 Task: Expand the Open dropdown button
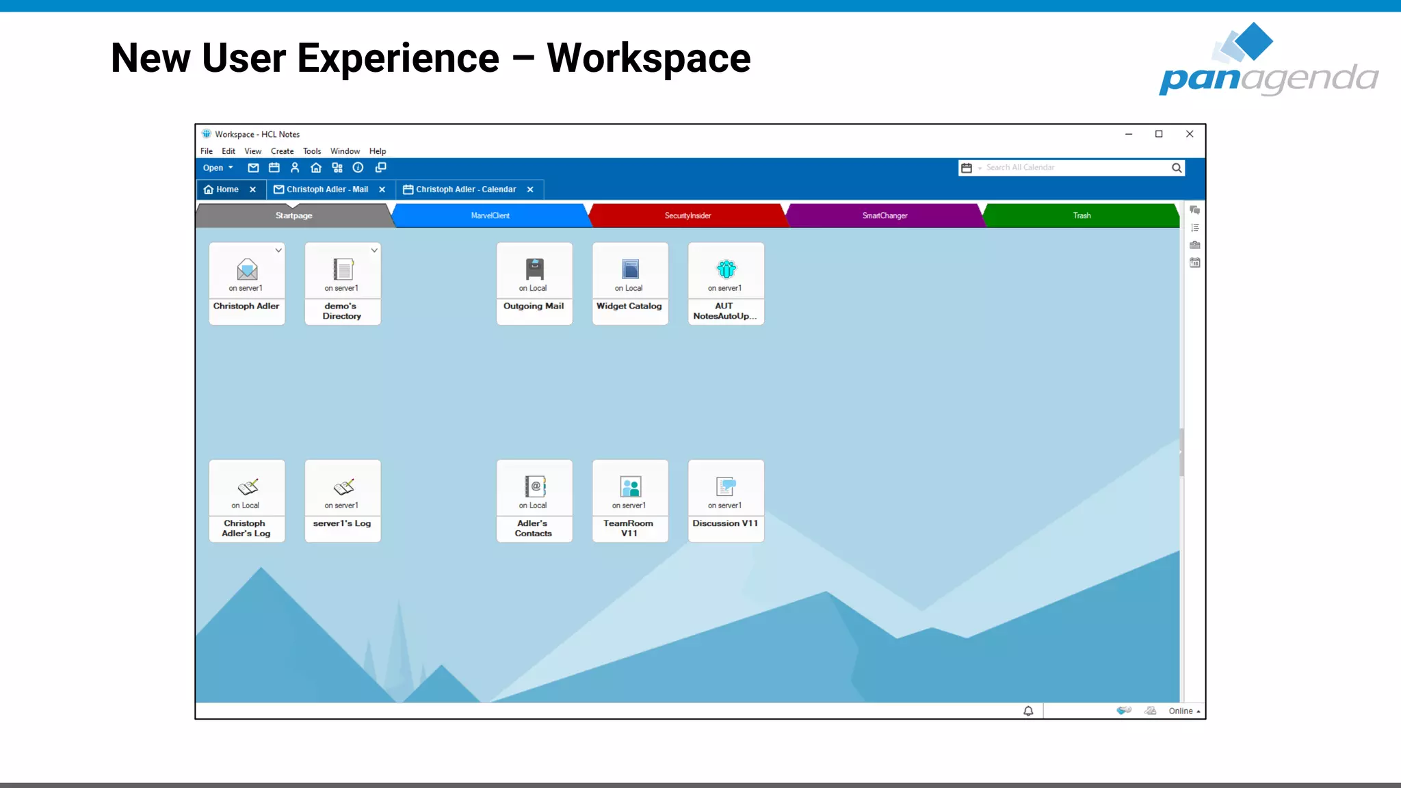[218, 168]
